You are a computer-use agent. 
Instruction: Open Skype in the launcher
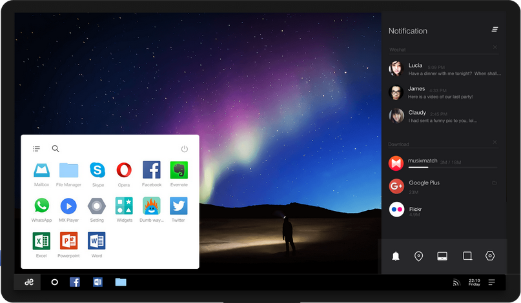97,170
